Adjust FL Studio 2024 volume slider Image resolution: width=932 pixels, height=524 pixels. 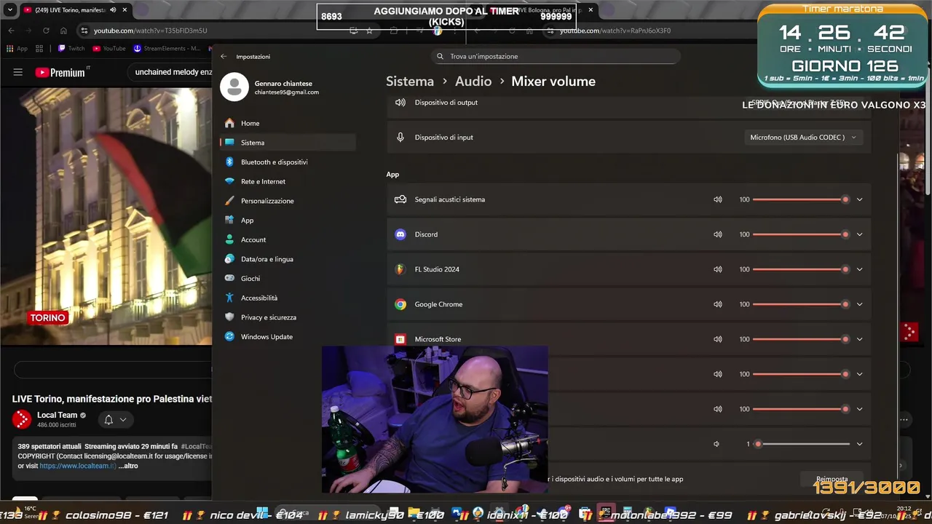pos(801,269)
